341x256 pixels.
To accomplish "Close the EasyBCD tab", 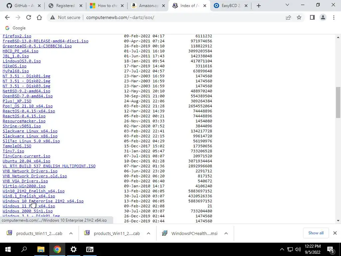I will pos(246,6).
